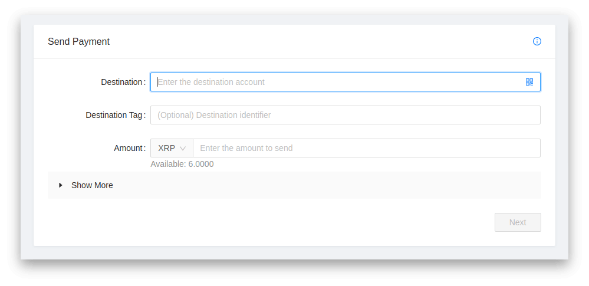Viewport: 589px width, 286px height.
Task: Open the XRP currency dropdown
Action: click(172, 148)
